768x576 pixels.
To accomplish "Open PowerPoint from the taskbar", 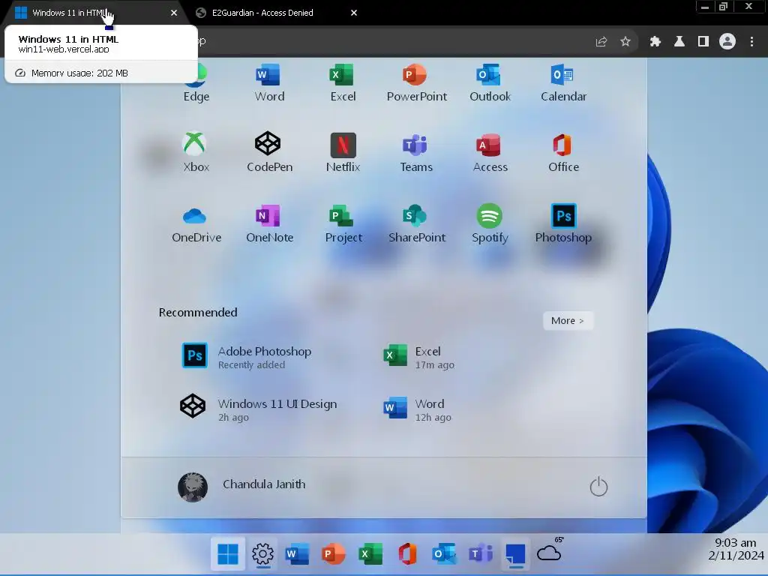I will click(x=333, y=554).
